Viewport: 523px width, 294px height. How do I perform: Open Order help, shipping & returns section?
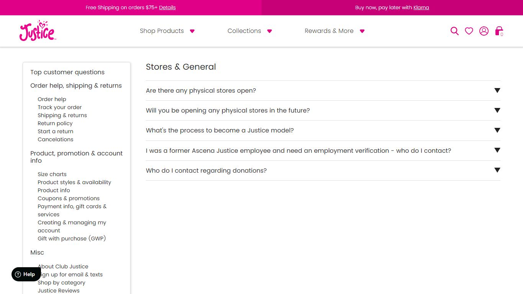click(76, 86)
